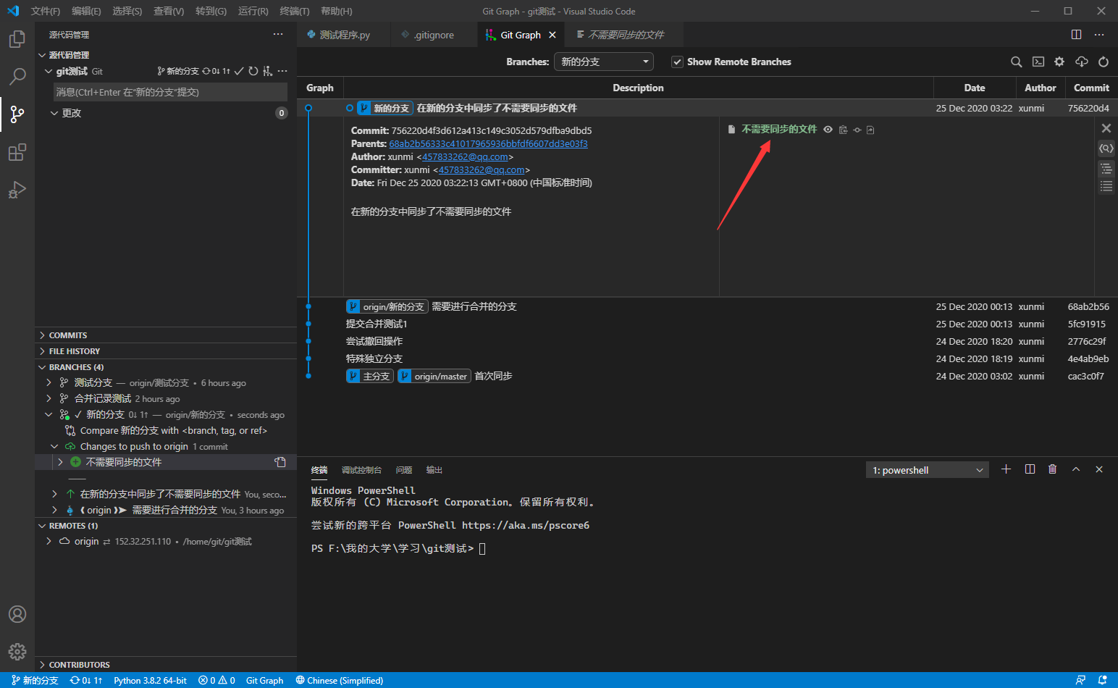
Task: Close the commit details panel
Action: [x=1106, y=128]
